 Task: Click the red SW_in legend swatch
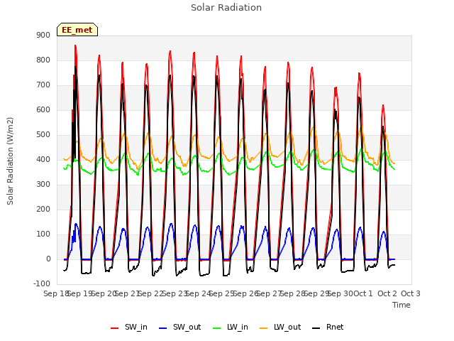(x=115, y=328)
